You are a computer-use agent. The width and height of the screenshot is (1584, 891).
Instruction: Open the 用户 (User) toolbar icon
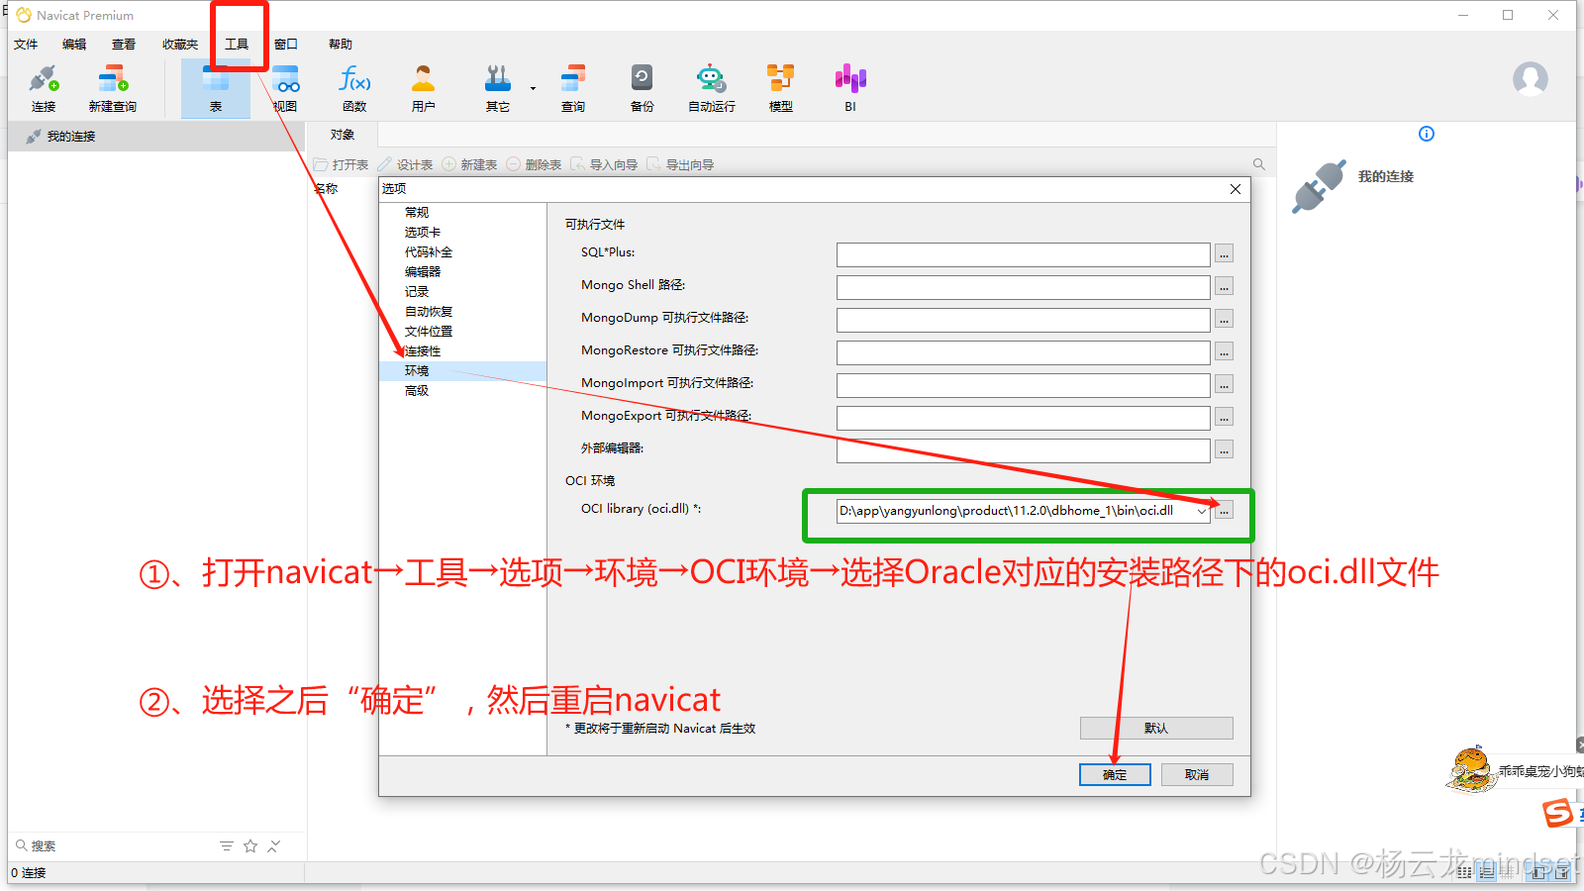(424, 88)
